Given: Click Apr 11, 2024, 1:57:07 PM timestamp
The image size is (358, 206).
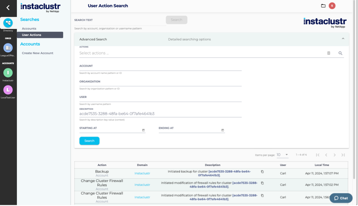Looking at the screenshot, I should (322, 173).
